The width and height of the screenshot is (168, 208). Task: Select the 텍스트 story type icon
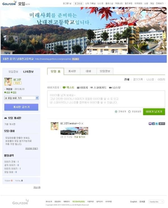pyautogui.click(x=64, y=88)
